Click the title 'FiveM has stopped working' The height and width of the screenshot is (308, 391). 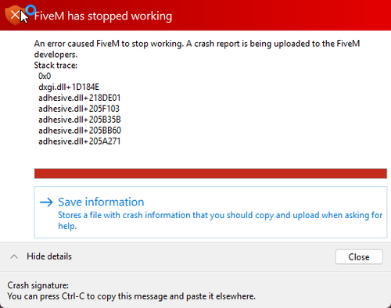pos(103,16)
